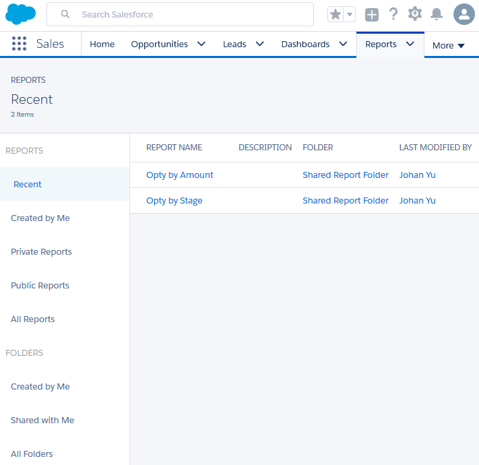View notifications via the bell icon
The image size is (479, 465).
coord(437,14)
